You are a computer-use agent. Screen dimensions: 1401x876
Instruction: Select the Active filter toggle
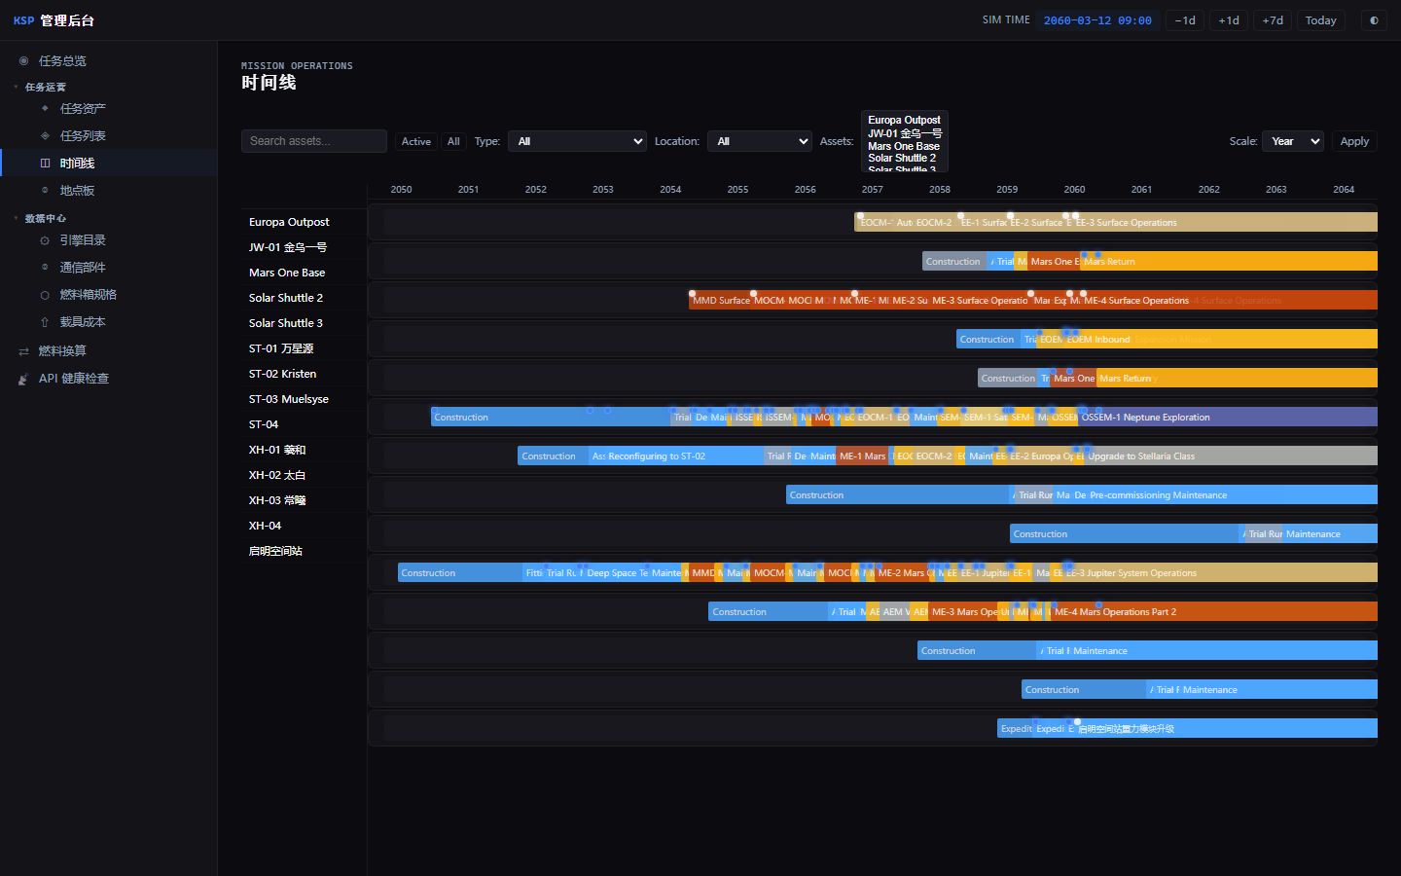click(416, 141)
